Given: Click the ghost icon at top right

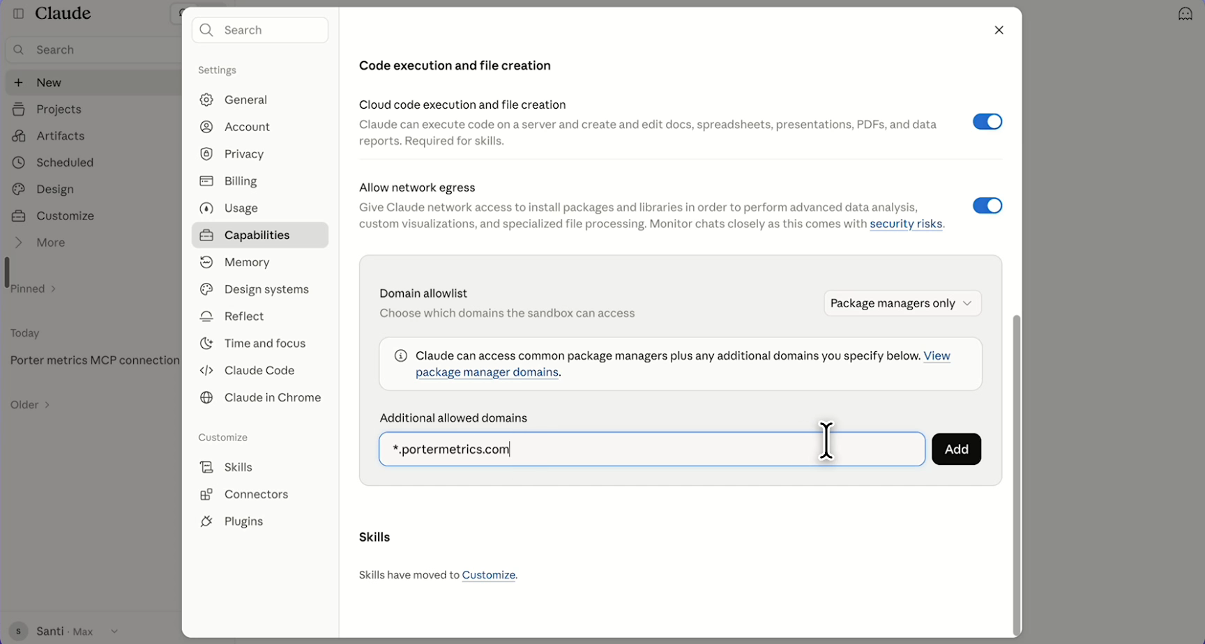Looking at the screenshot, I should tap(1185, 14).
